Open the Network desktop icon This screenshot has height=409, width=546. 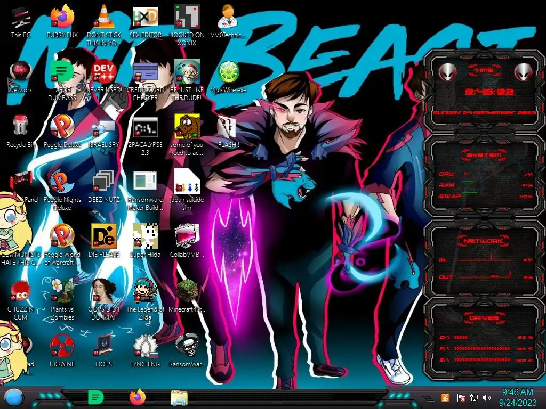21,77
